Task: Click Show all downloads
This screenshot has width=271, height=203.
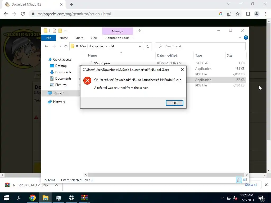Action: pos(251,185)
